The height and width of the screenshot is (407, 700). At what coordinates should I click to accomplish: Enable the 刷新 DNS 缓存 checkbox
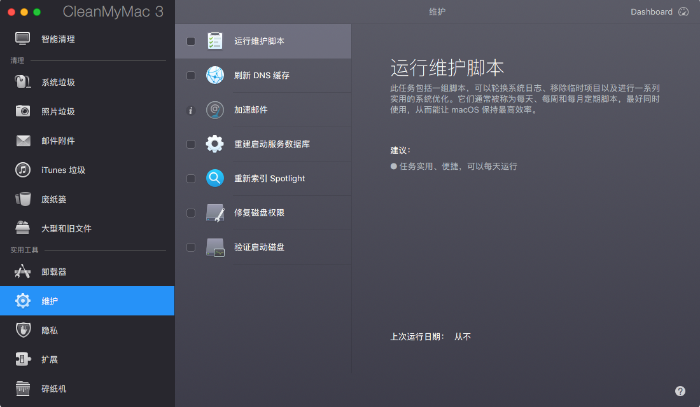pos(191,76)
